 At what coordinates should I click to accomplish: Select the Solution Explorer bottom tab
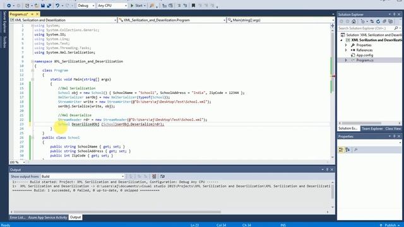(x=348, y=129)
